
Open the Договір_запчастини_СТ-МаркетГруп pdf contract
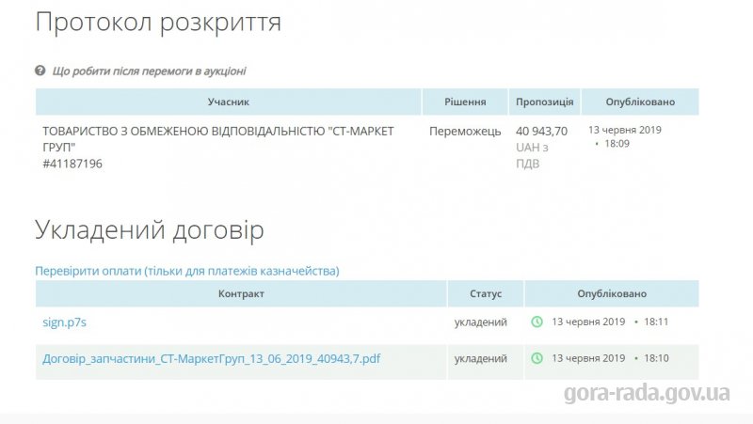point(211,359)
